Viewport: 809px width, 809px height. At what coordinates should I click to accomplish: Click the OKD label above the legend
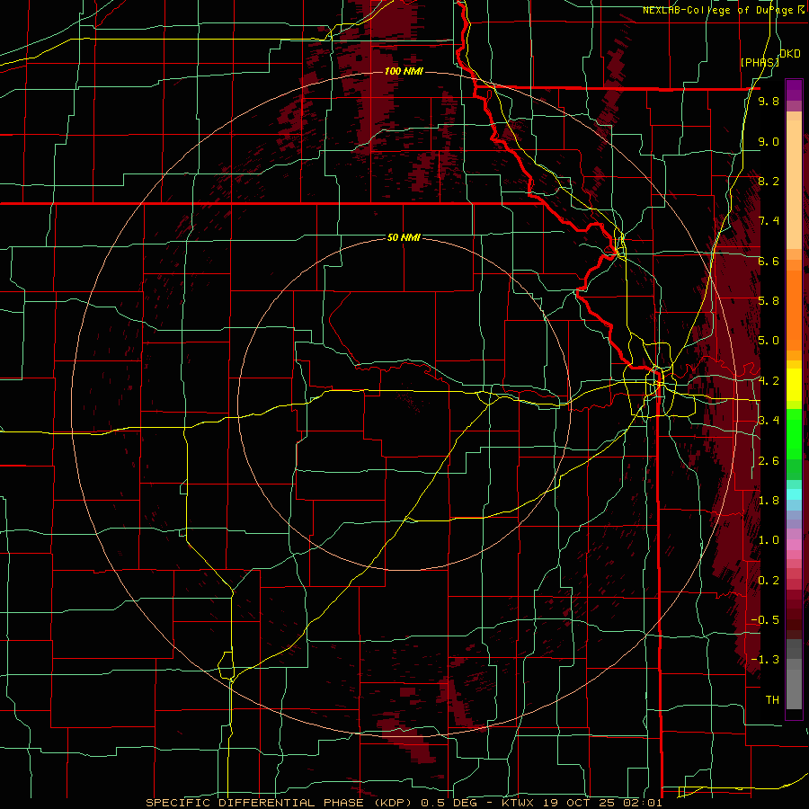coord(790,54)
